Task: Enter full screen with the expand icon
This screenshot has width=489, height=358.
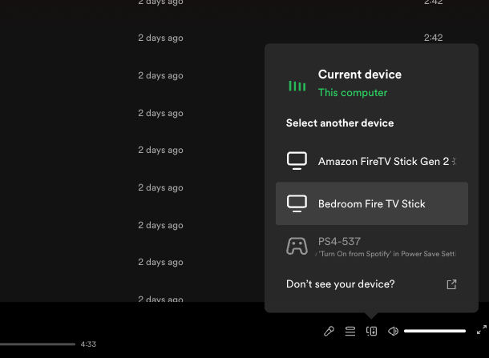Action: click(482, 330)
